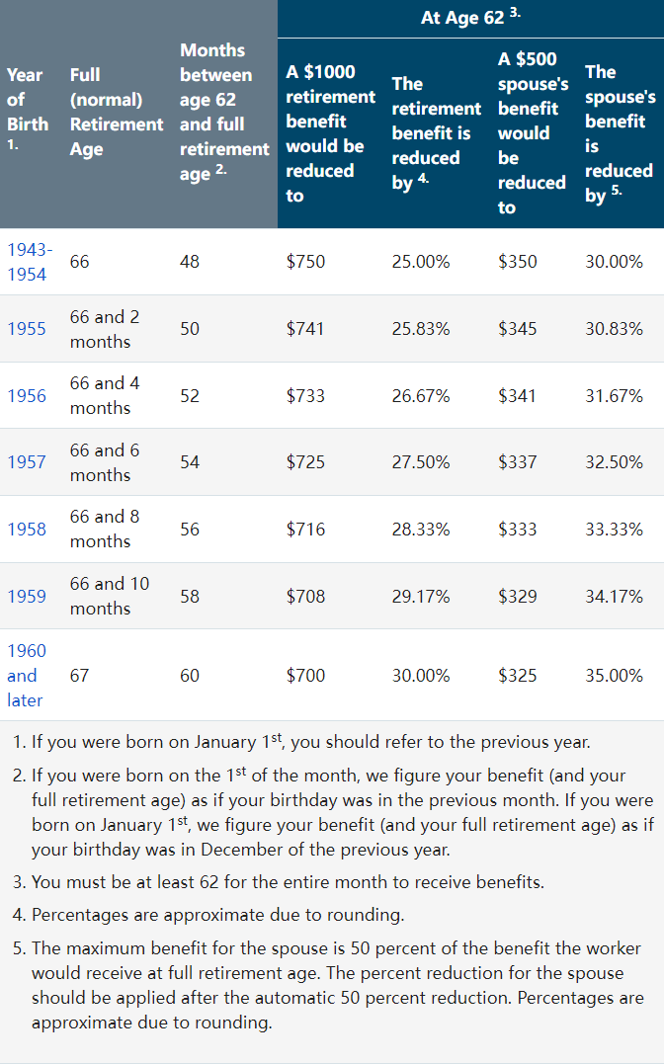
Task: Open the 1958 birth year link
Action: tap(27, 530)
